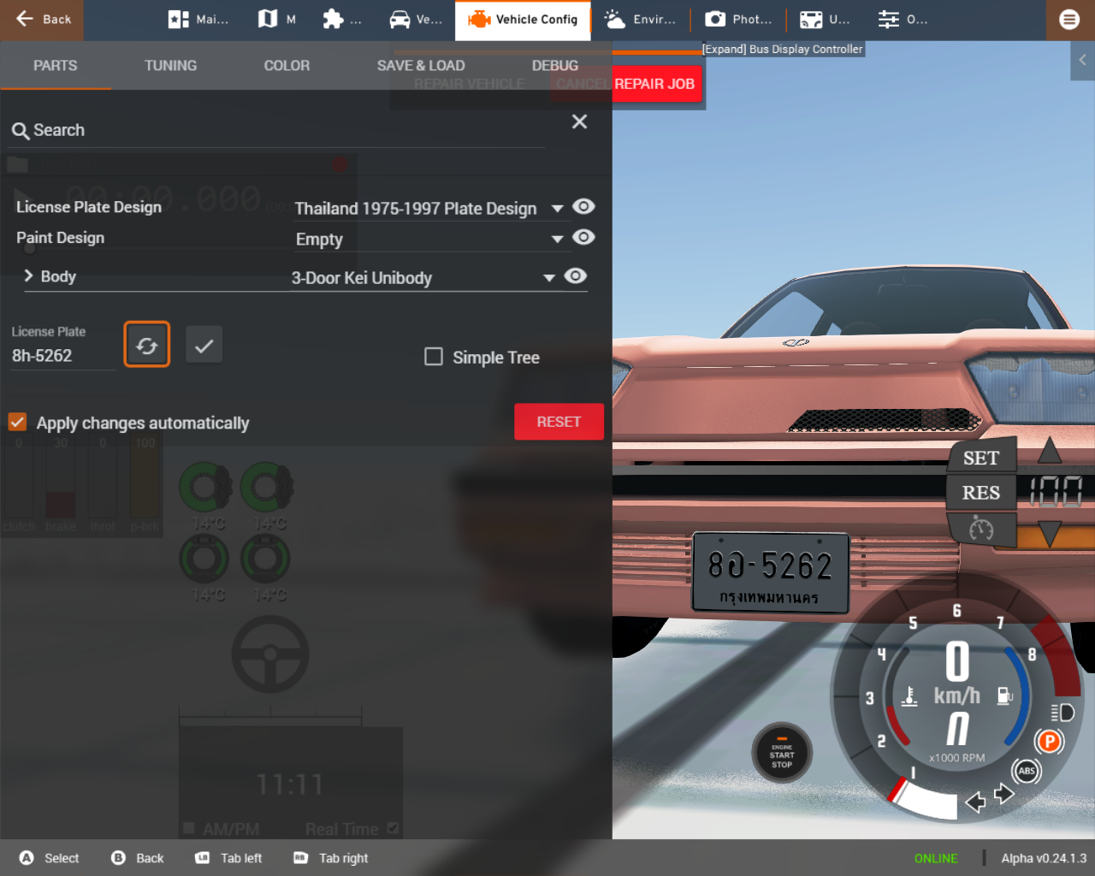The width and height of the screenshot is (1095, 876).
Task: Click the coolant temperature icon
Action: click(x=909, y=696)
